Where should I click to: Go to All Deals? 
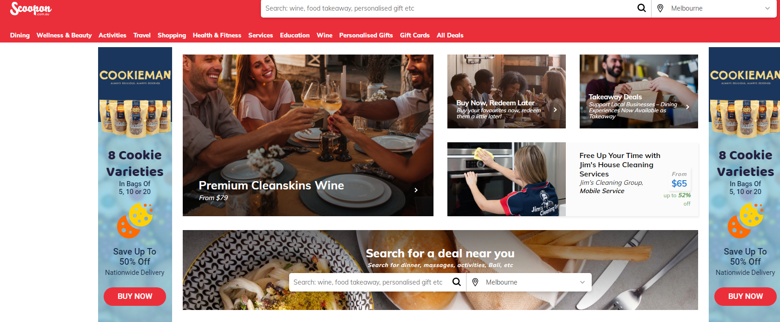[450, 35]
